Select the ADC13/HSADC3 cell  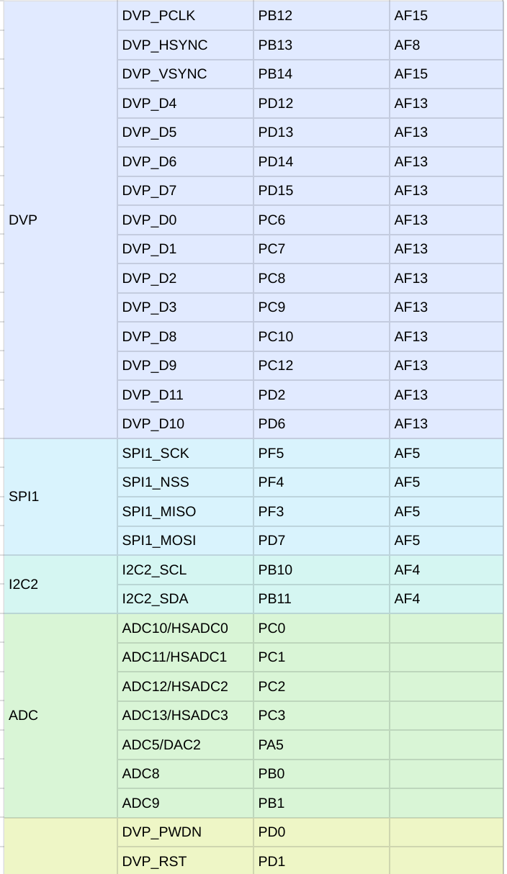pos(185,716)
